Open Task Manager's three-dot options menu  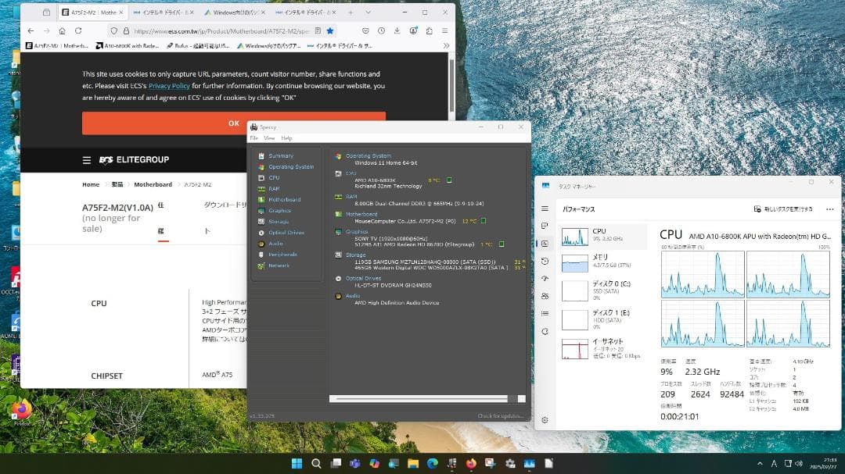829,208
